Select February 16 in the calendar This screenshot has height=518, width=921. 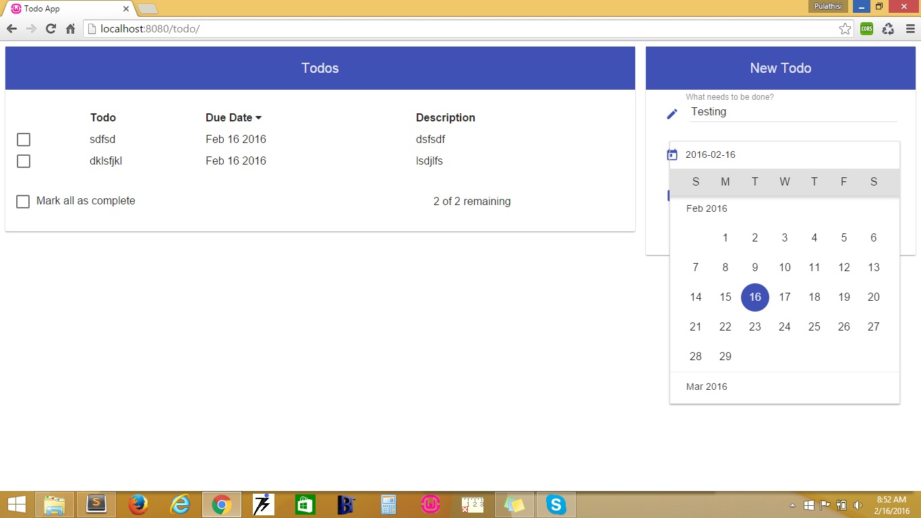(755, 297)
